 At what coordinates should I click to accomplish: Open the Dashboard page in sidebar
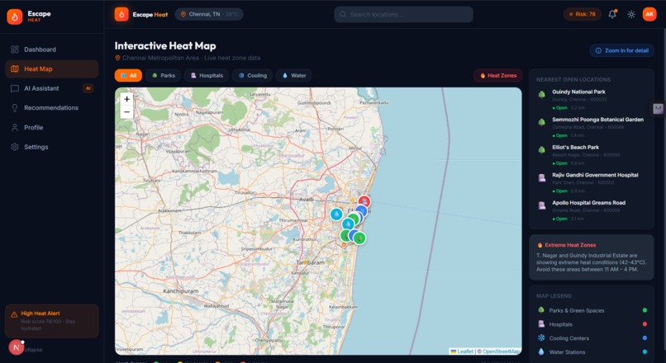(52, 49)
